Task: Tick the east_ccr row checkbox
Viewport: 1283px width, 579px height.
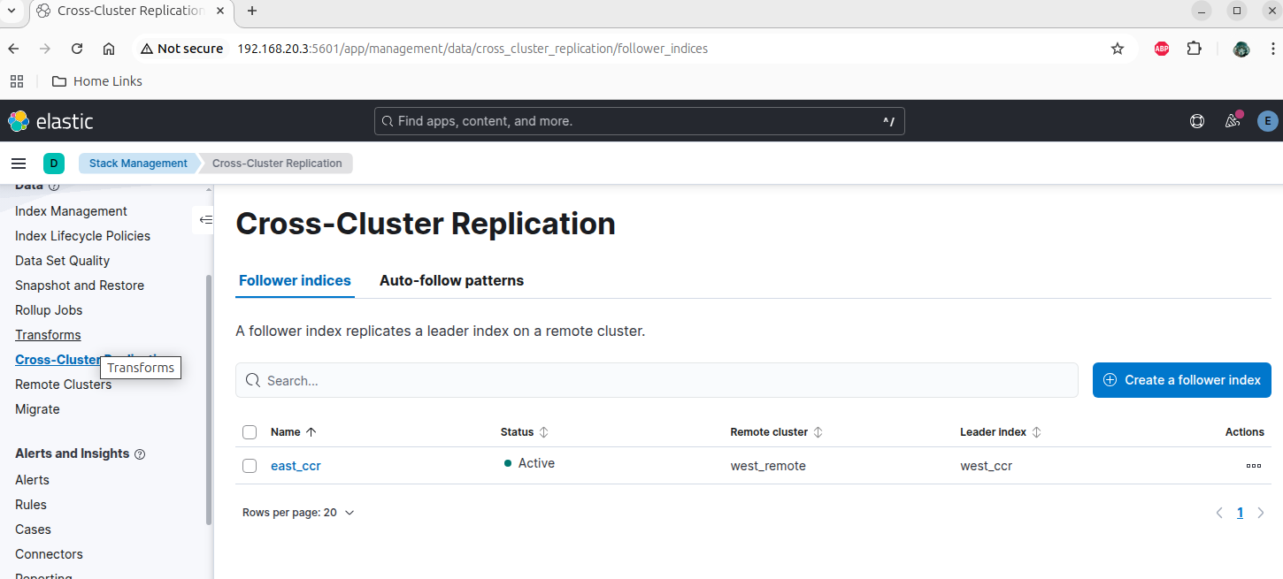Action: [x=250, y=466]
